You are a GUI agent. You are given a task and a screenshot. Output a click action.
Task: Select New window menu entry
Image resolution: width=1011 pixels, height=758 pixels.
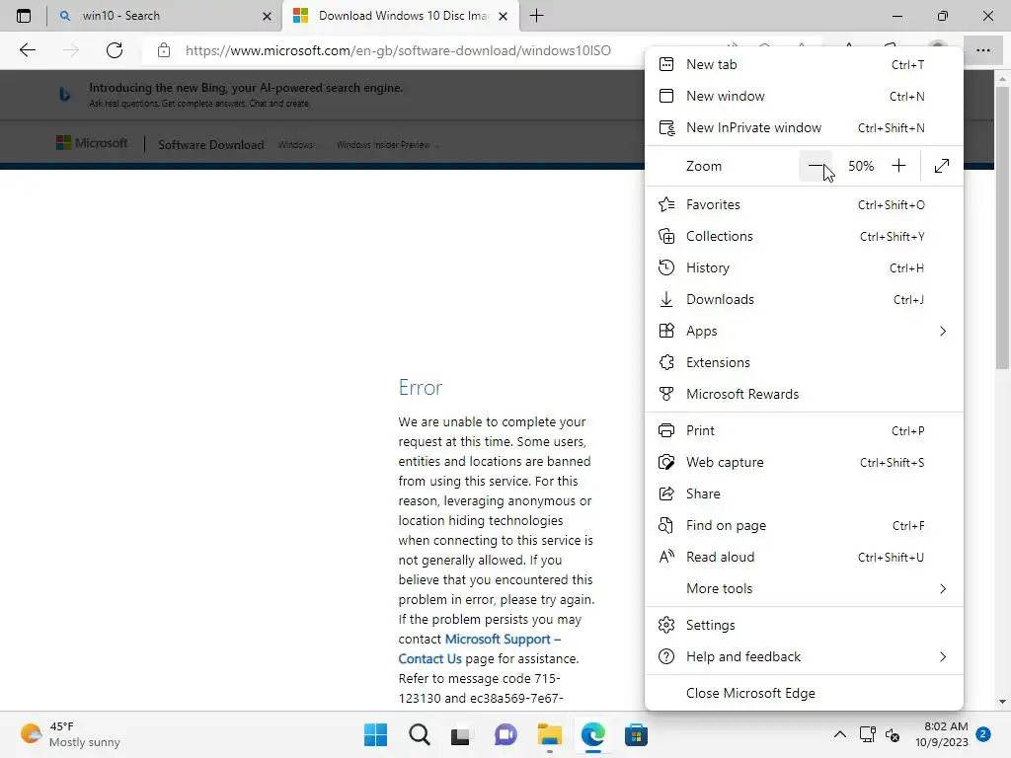pyautogui.click(x=804, y=96)
